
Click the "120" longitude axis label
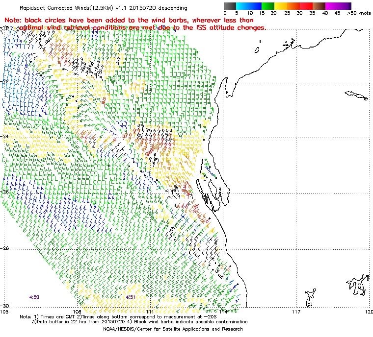point(369,312)
